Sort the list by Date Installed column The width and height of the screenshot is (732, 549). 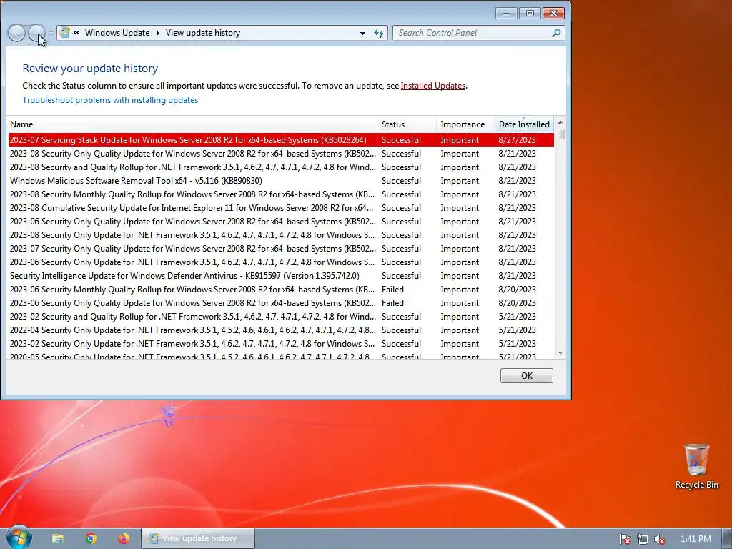pyautogui.click(x=524, y=124)
